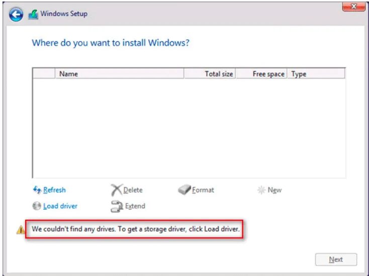Screen dimensions: 369x276
Task: Click the Next button
Action: (x=336, y=259)
